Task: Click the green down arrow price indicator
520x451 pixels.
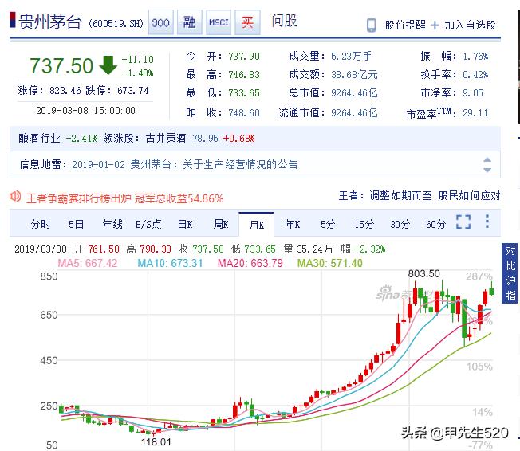Action: pos(108,65)
